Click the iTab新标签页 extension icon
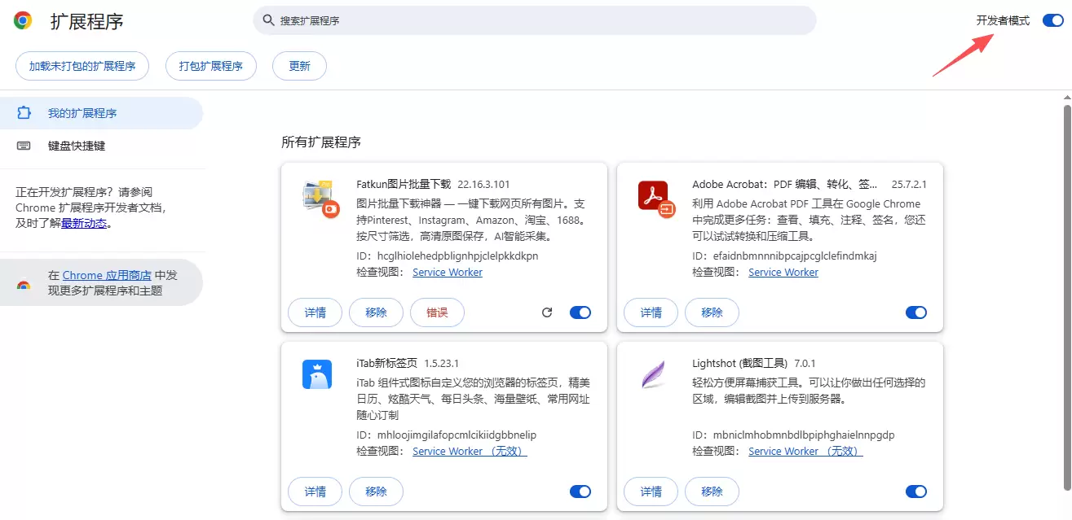 [317, 374]
